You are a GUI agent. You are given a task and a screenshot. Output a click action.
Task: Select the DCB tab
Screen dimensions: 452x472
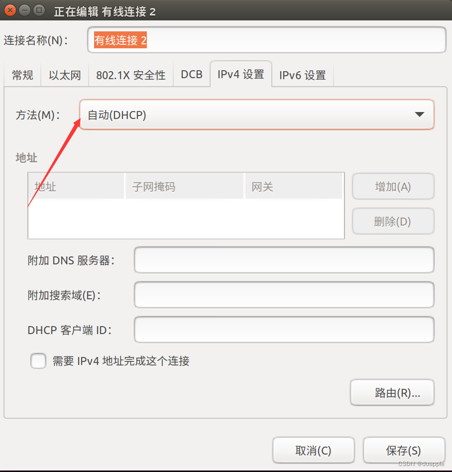click(x=192, y=74)
